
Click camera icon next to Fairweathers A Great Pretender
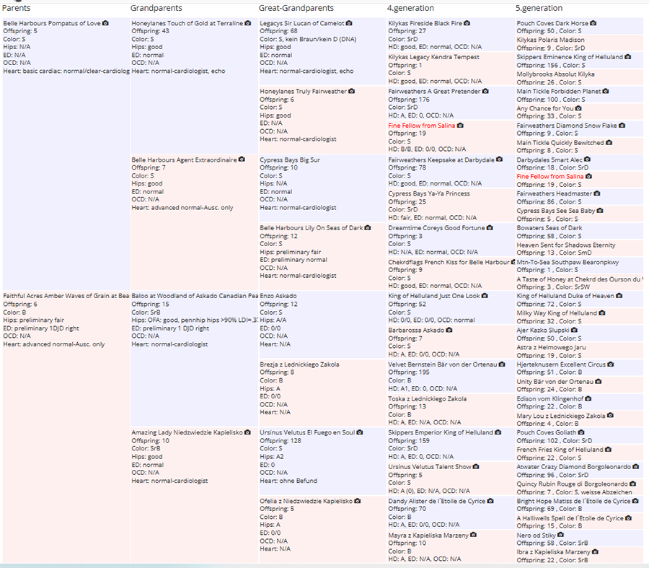tap(485, 91)
